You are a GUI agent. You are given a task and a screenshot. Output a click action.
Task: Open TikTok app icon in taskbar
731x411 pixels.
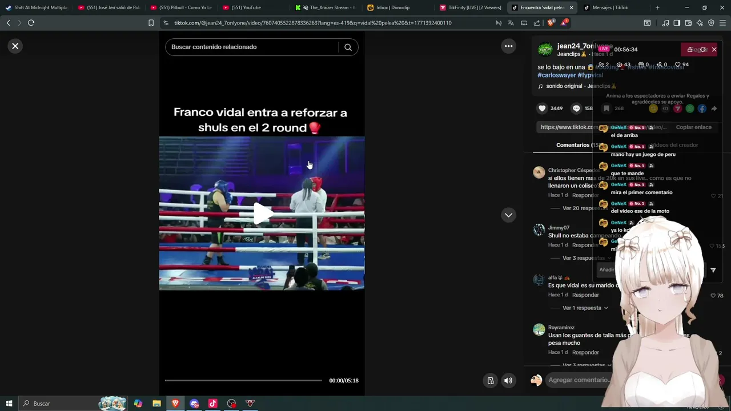[212, 404]
